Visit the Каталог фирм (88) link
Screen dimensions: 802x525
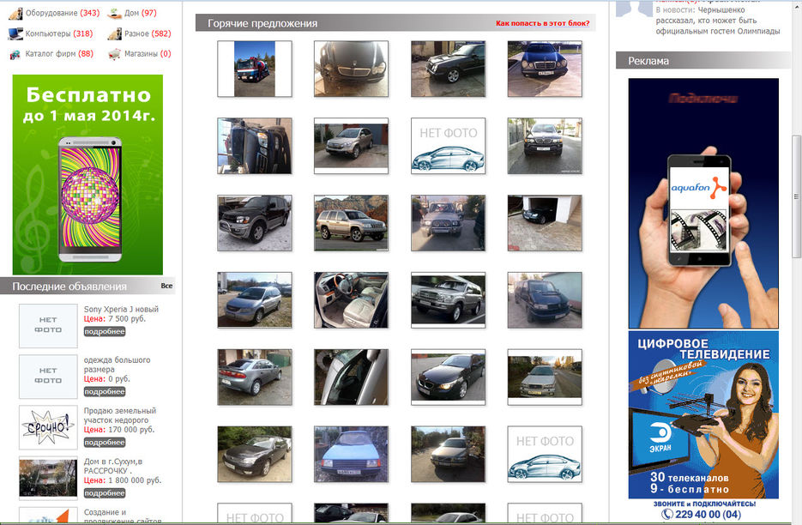point(59,53)
